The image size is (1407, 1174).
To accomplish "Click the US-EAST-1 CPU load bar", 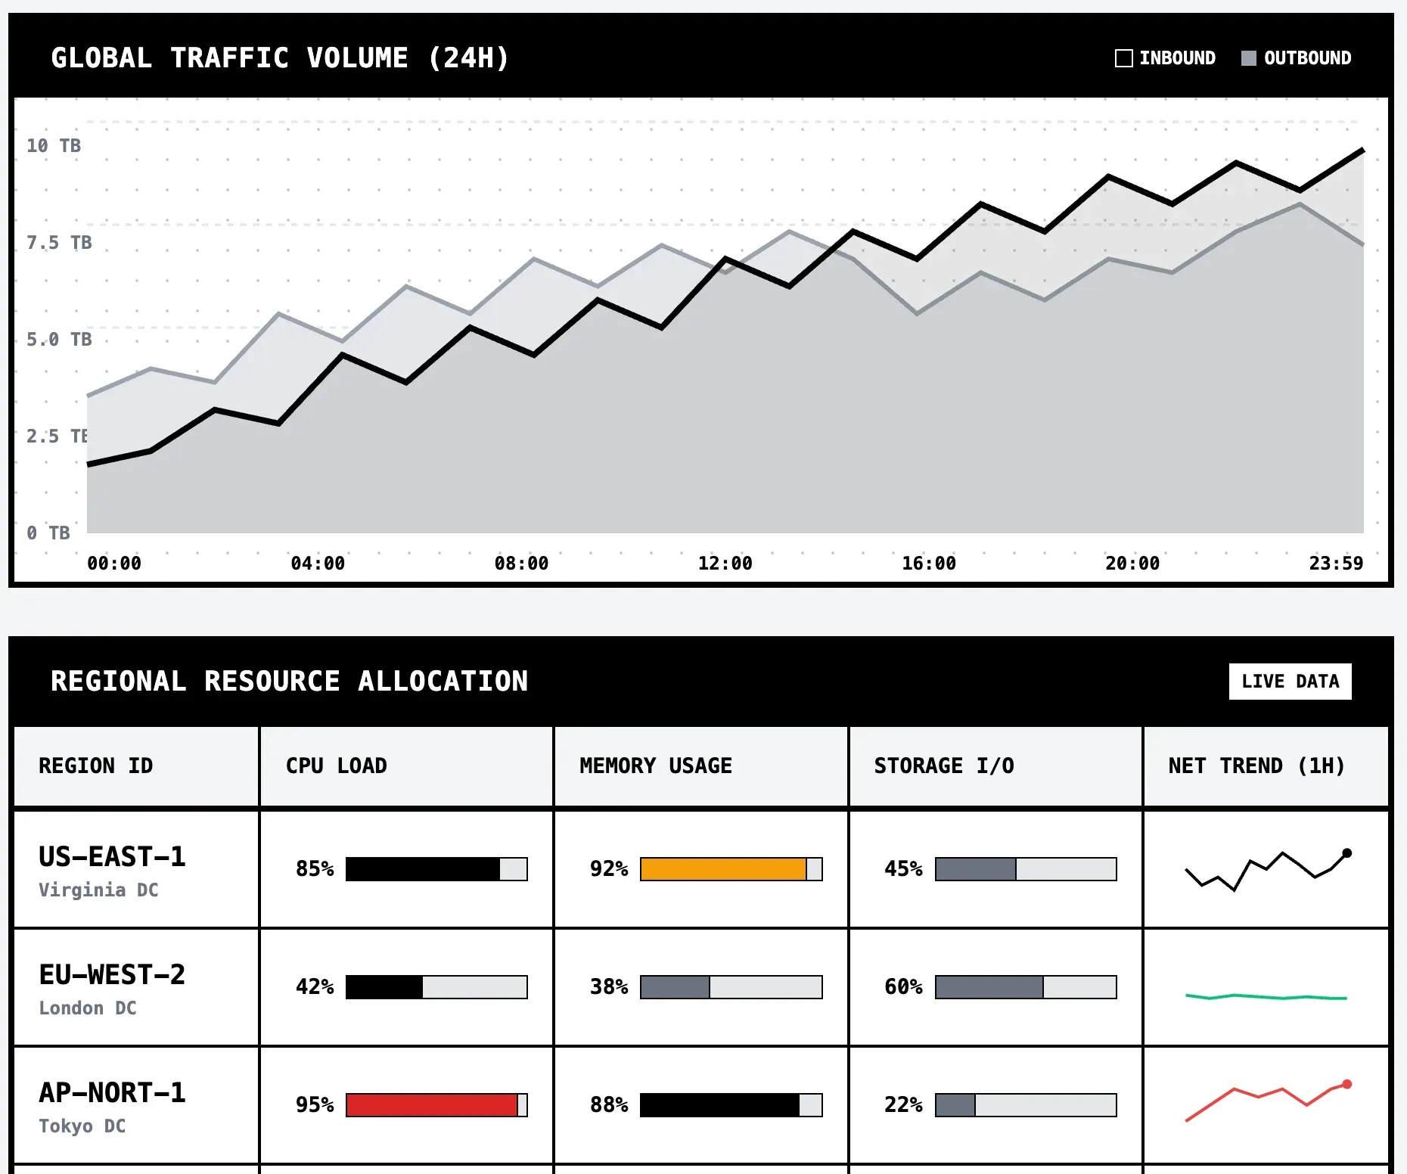I will [436, 869].
